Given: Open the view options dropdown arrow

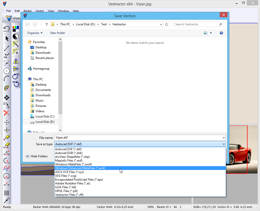Looking at the screenshot, I should pos(211,33).
